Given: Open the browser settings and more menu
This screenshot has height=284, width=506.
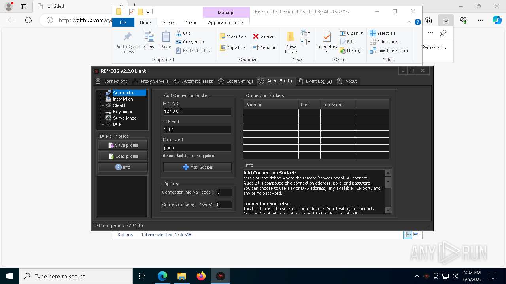Looking at the screenshot, I should pos(481,20).
